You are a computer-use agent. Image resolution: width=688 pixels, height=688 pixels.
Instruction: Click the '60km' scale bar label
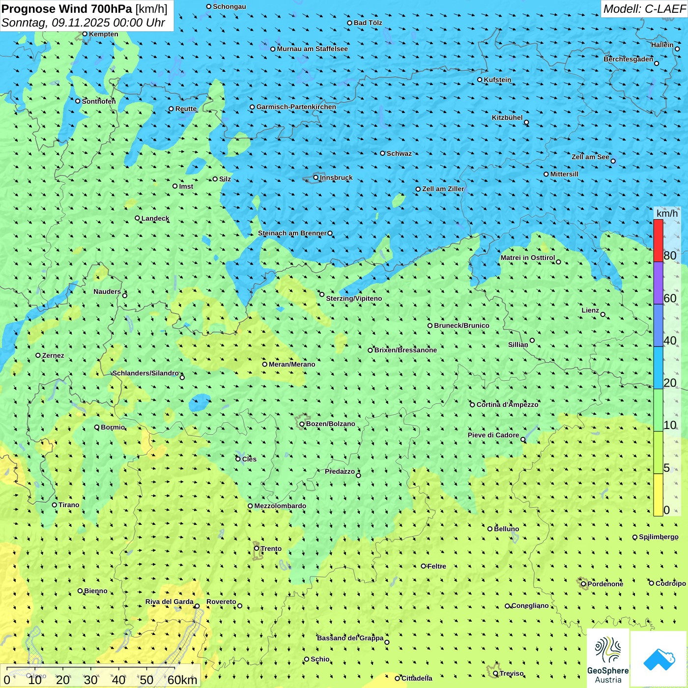[182, 680]
